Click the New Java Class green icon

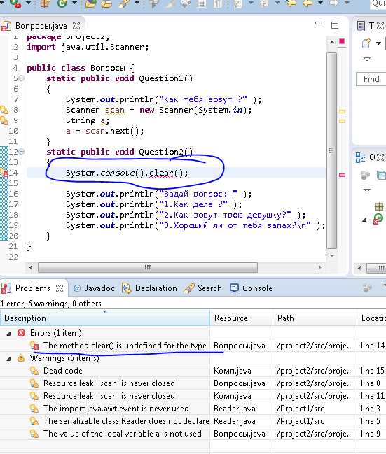point(62,3)
